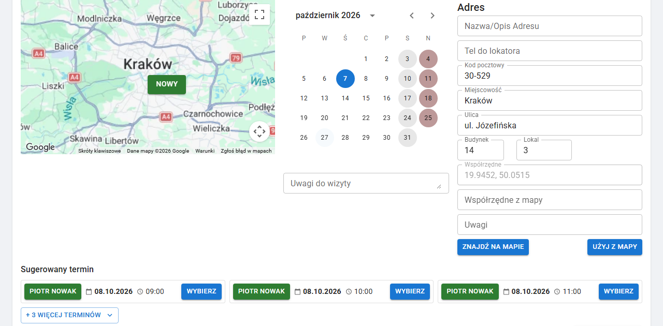Click PIOTR NOWAK tag for 11:00 slot

click(x=470, y=291)
